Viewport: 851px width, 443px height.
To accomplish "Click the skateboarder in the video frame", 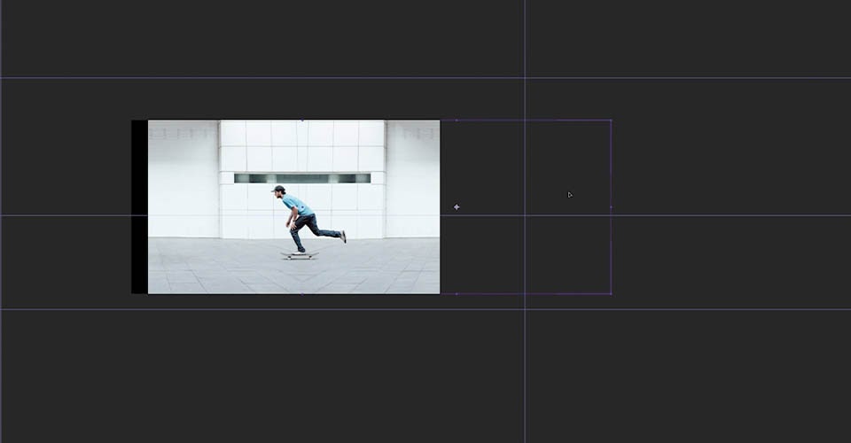I will (x=308, y=219).
